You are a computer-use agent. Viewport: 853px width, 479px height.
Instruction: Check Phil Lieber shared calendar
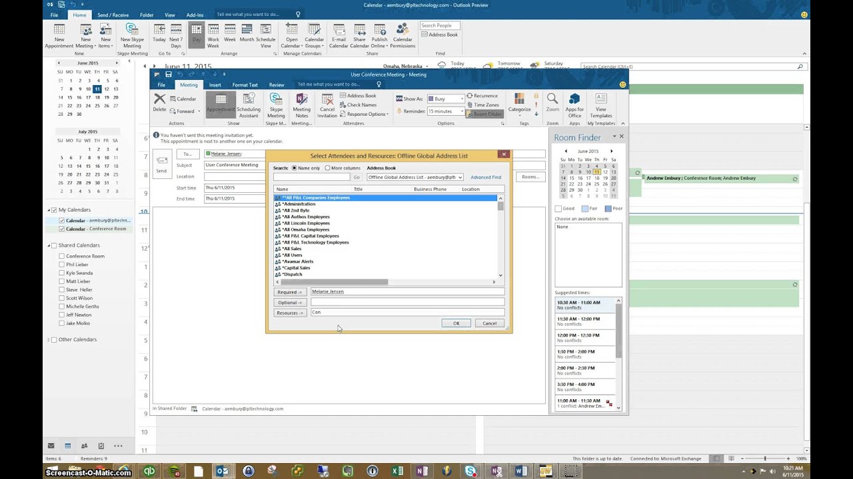62,265
